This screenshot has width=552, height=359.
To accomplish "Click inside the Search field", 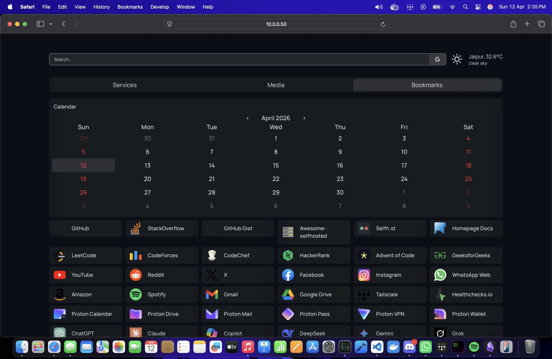I will pos(201,59).
